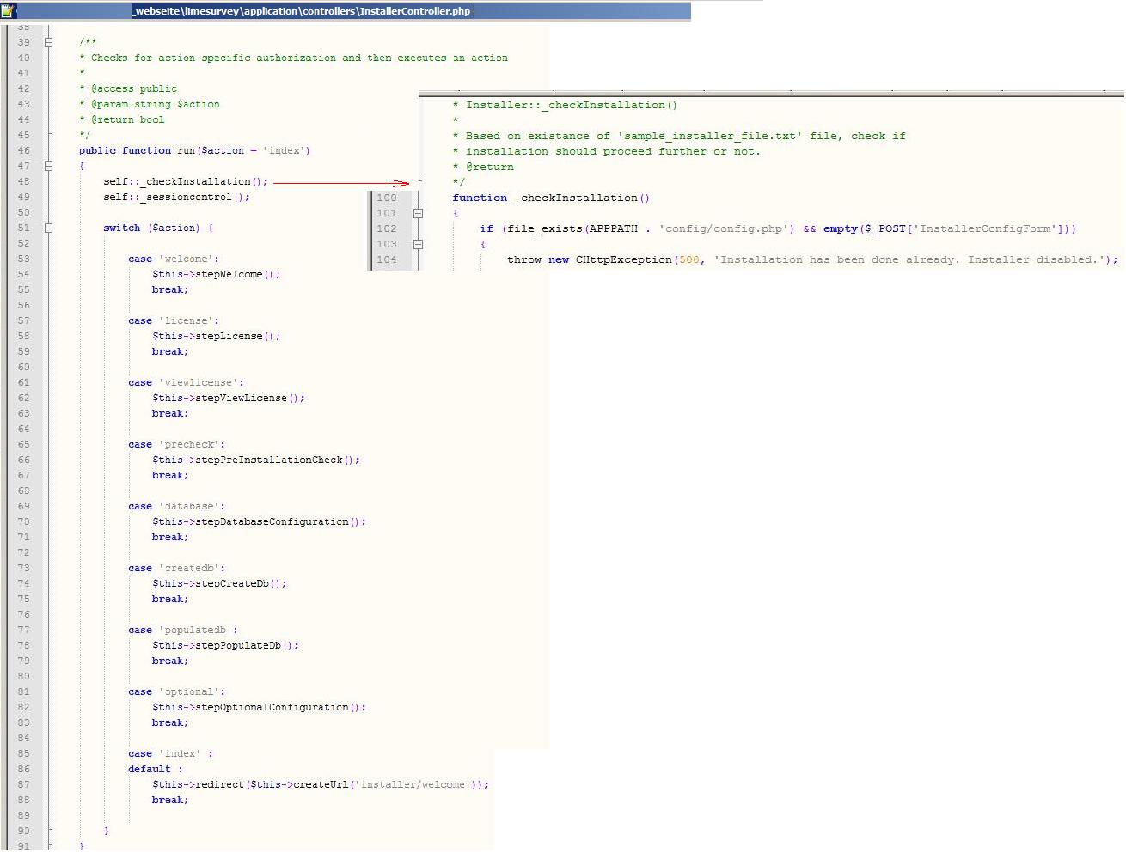Collapse the if block fold at line 103
Image resolution: width=1126 pixels, height=859 pixels.
(x=419, y=244)
